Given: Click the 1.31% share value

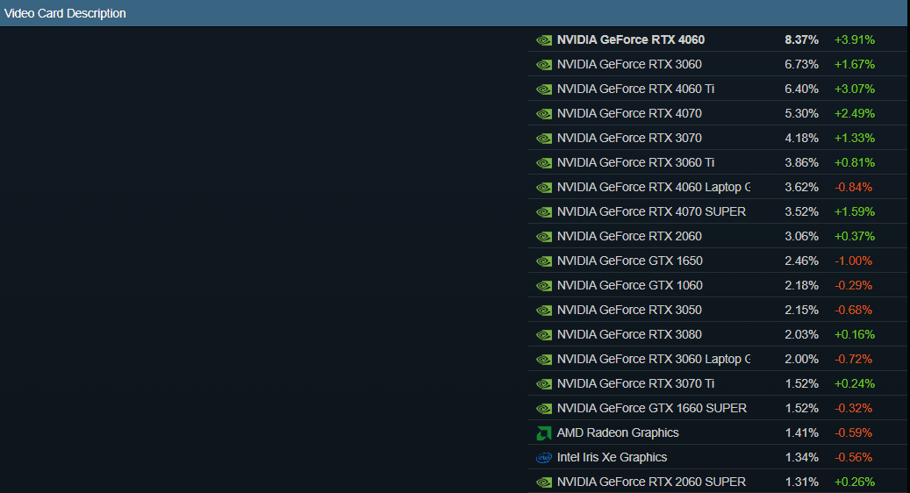Looking at the screenshot, I should pos(801,482).
